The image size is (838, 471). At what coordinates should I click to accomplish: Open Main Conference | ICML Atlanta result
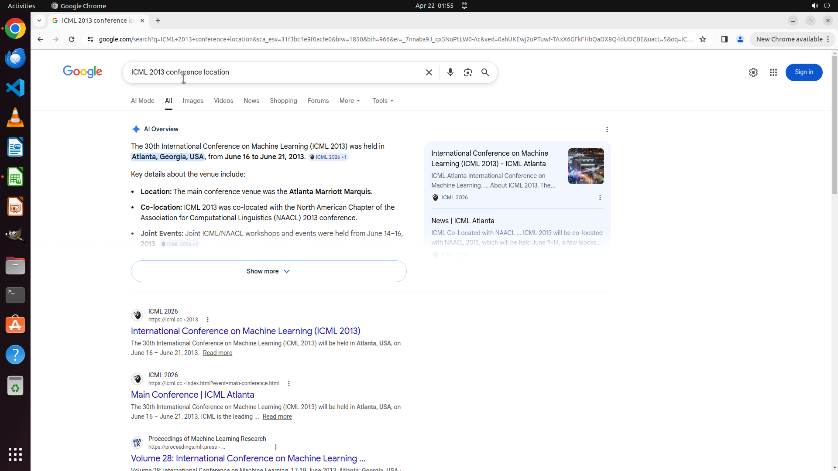click(192, 395)
